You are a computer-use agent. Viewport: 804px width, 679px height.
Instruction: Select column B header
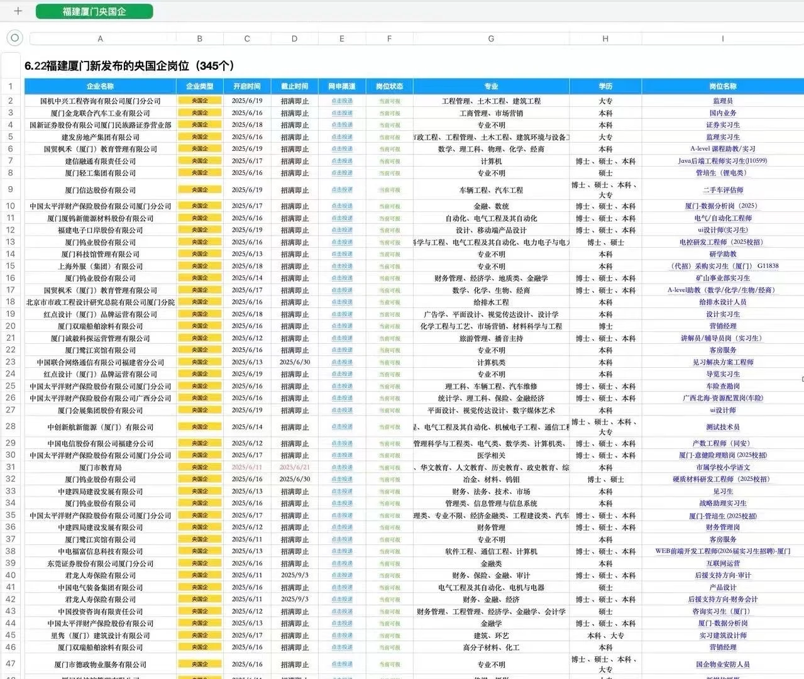pos(200,39)
